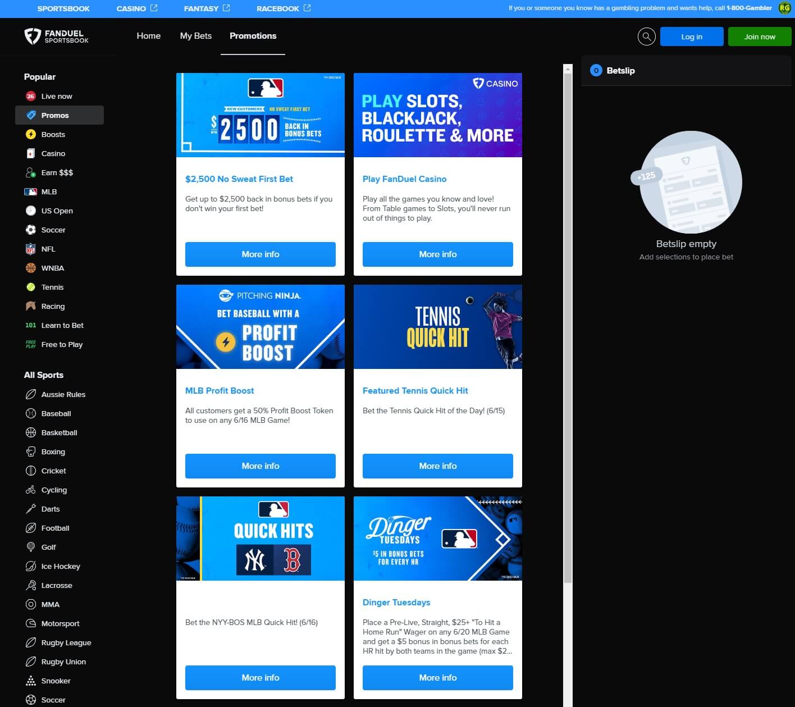This screenshot has width=795, height=707.
Task: Open the MLB Profit Boost title link
Action: pos(220,391)
